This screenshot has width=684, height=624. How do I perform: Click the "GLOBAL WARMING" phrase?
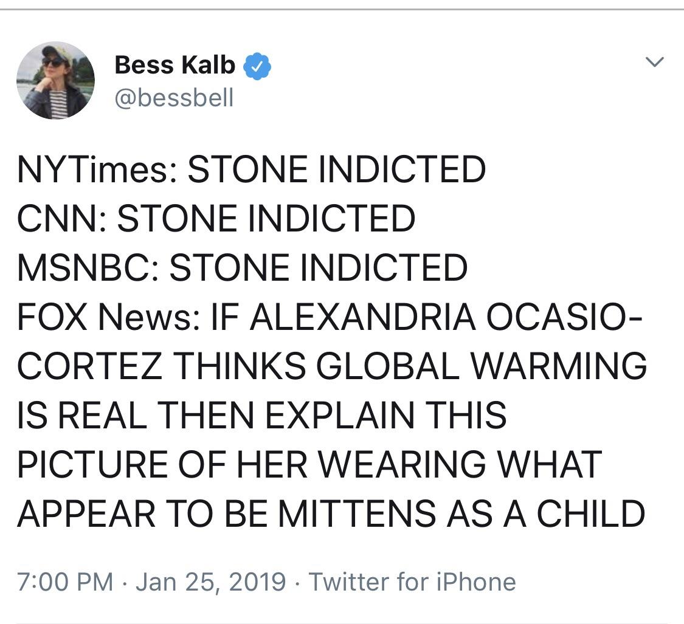tap(465, 366)
